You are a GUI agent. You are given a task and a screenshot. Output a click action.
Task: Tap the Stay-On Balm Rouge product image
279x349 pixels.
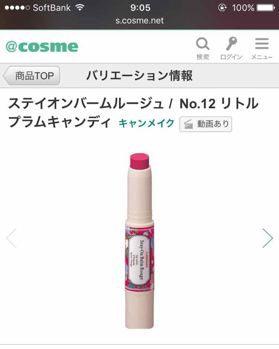139,241
